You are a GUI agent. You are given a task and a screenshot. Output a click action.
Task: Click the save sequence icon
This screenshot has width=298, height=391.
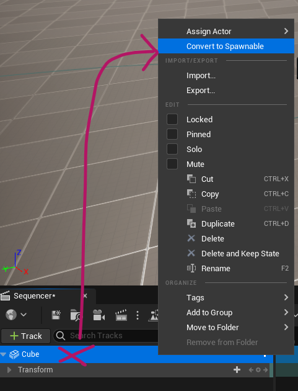point(56,315)
